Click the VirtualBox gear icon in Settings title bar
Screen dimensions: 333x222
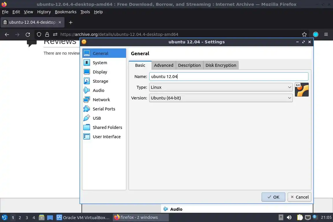[84, 42]
